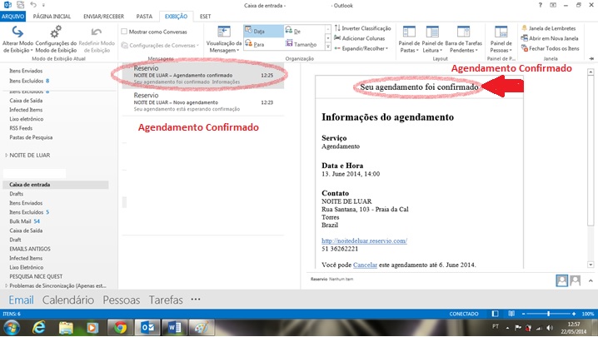Enable Mostrar como Conversas checkbox

click(x=125, y=32)
